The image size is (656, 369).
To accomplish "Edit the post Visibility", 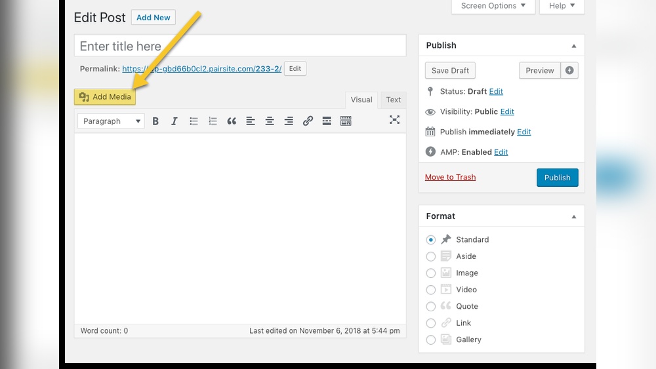I will point(507,111).
